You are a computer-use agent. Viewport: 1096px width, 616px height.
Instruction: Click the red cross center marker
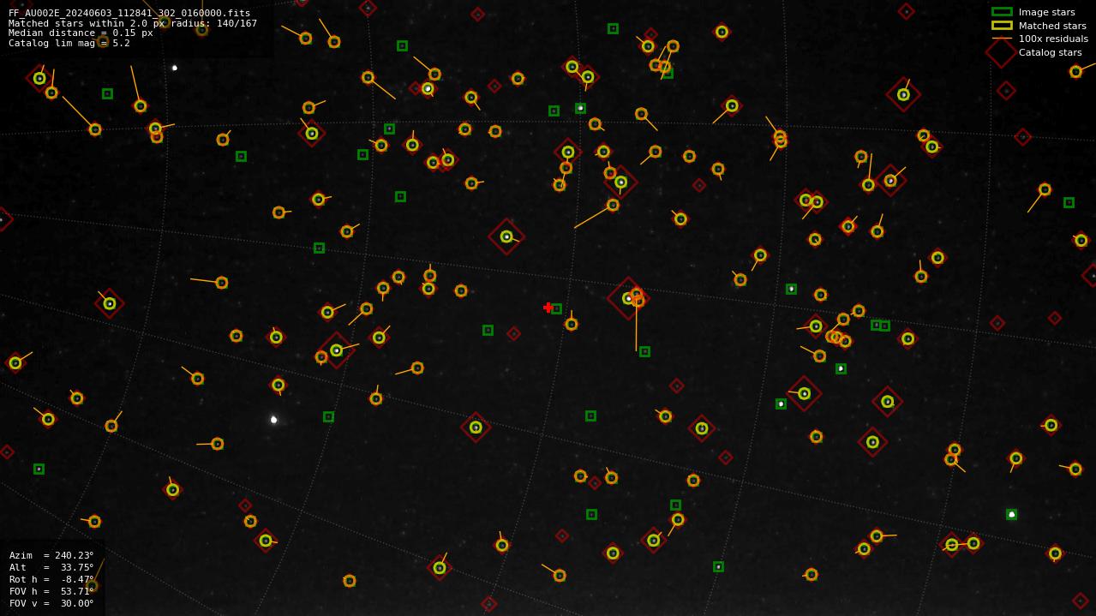548,308
